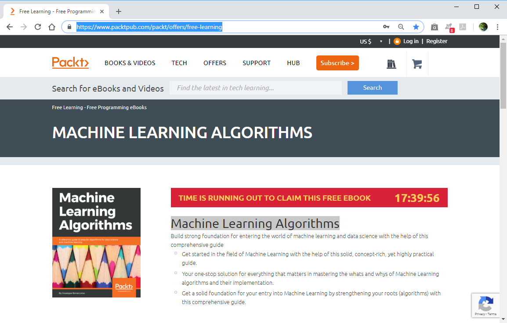Screen dimensions: 507x323
Task: Click the 'Get a solid foundation' bullet
Action: click(311, 298)
